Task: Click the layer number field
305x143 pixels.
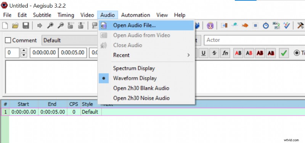Action: pyautogui.click(x=12, y=53)
